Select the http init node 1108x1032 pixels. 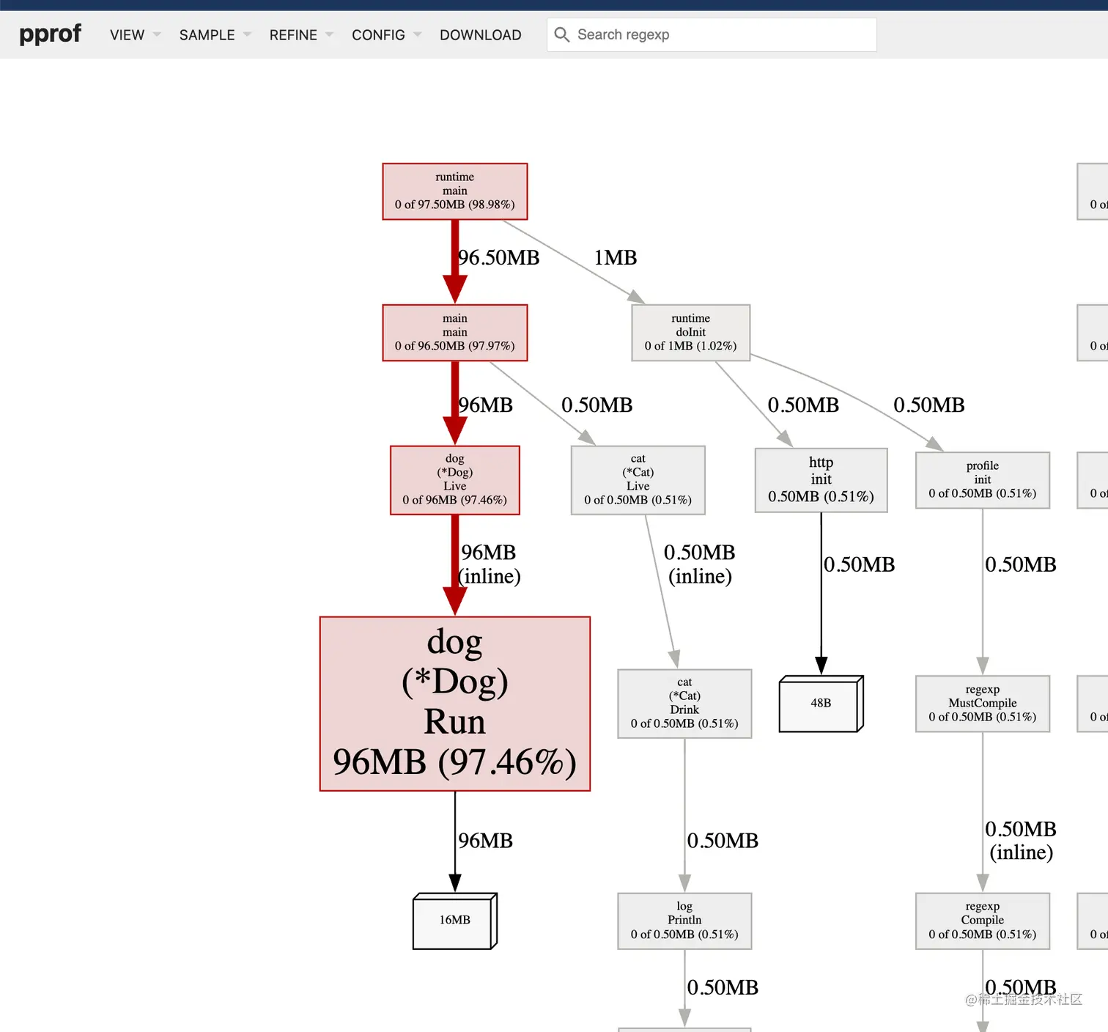(821, 480)
